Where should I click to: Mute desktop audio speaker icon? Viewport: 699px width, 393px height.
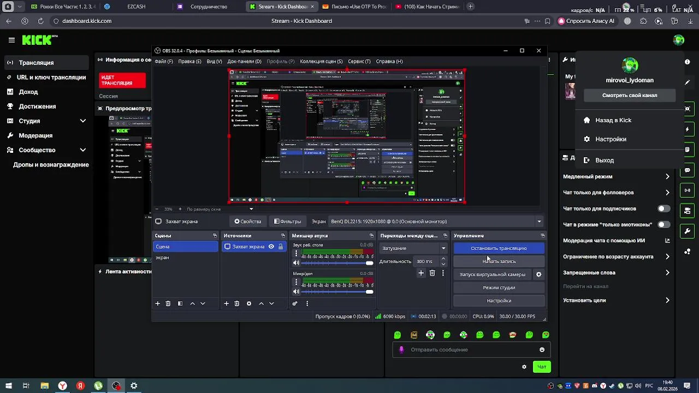point(297,263)
